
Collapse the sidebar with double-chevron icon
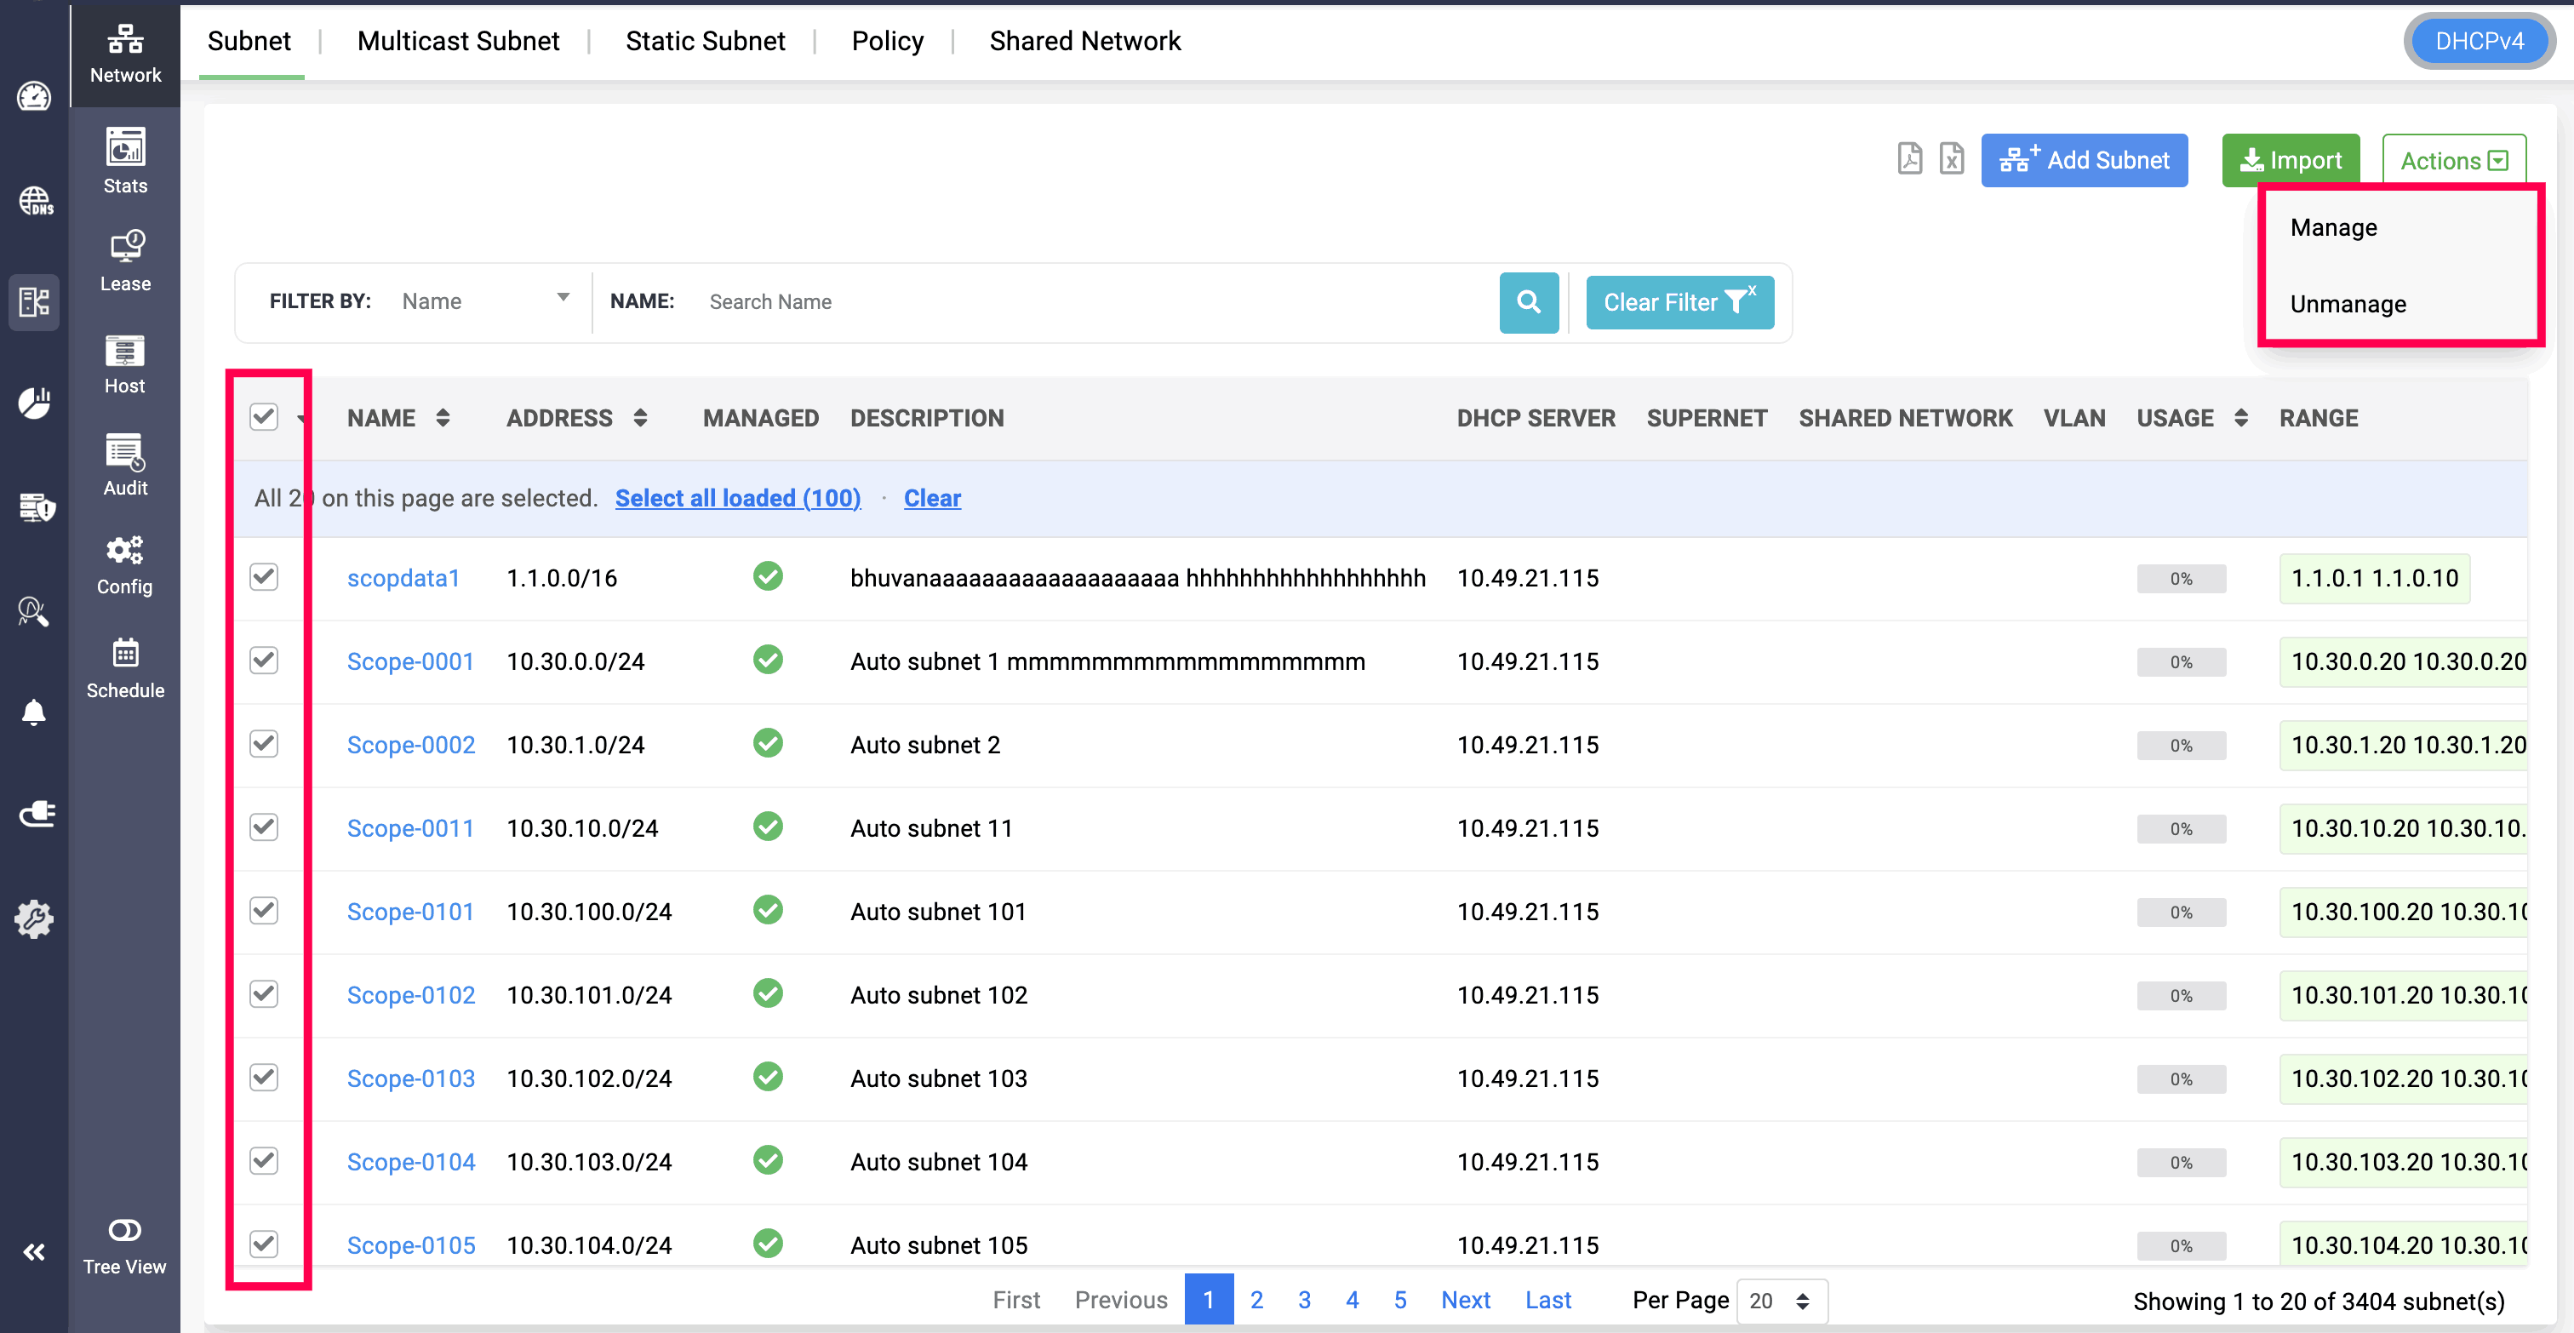34,1251
